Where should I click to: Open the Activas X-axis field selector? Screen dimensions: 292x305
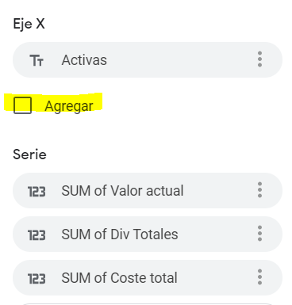click(x=148, y=59)
